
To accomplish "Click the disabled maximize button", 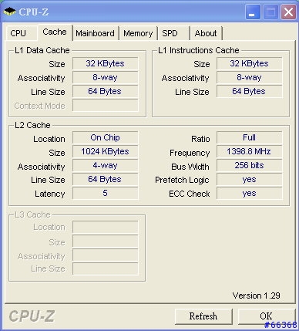I will click(x=270, y=12).
